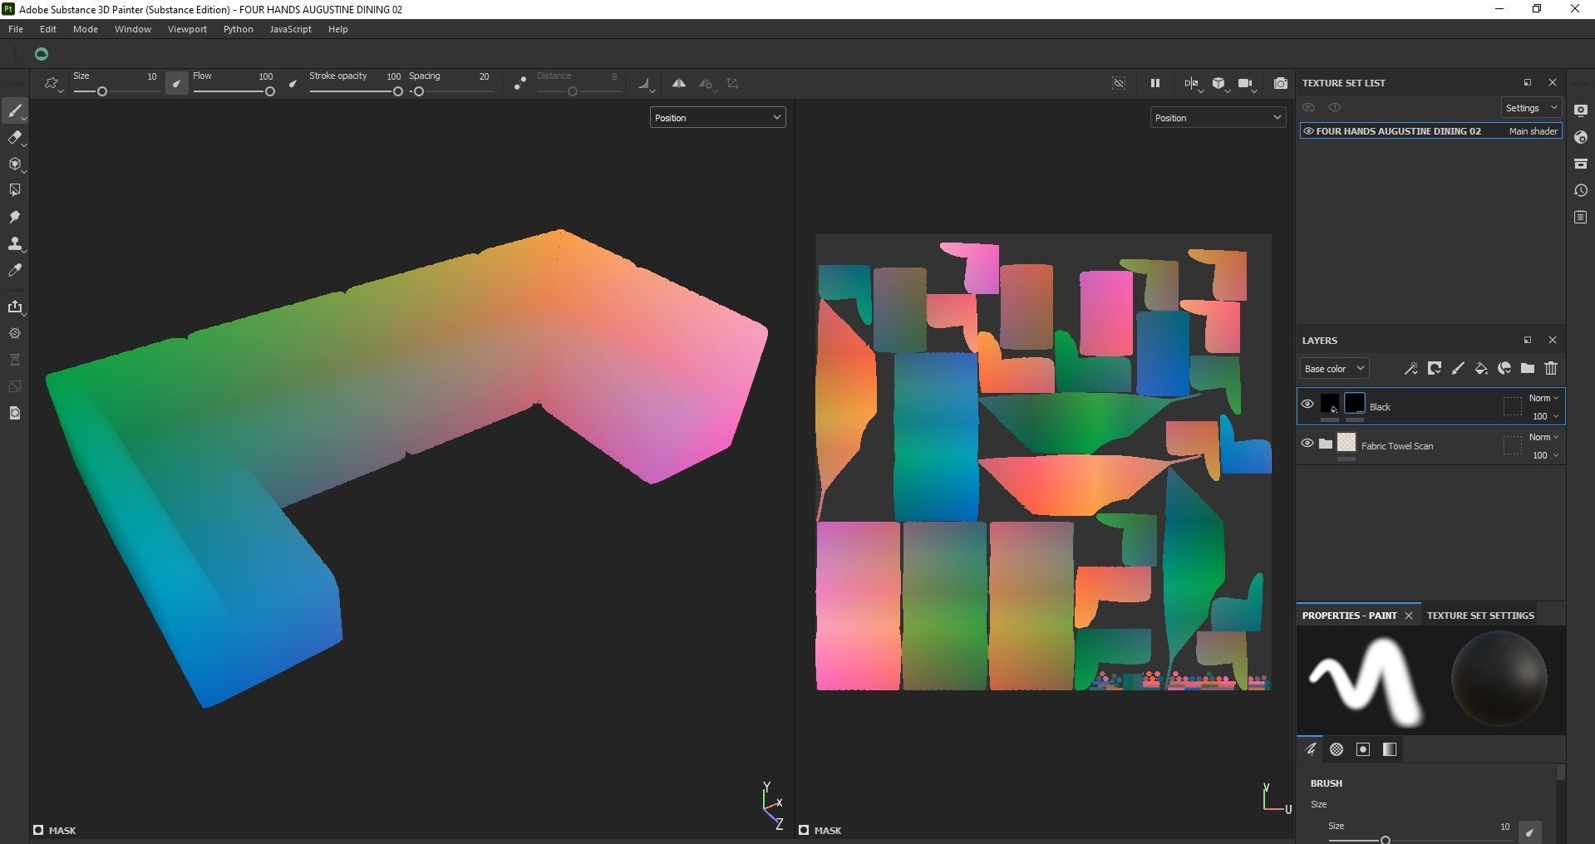Open the Base color channel dropdown
1595x844 pixels.
(1334, 369)
